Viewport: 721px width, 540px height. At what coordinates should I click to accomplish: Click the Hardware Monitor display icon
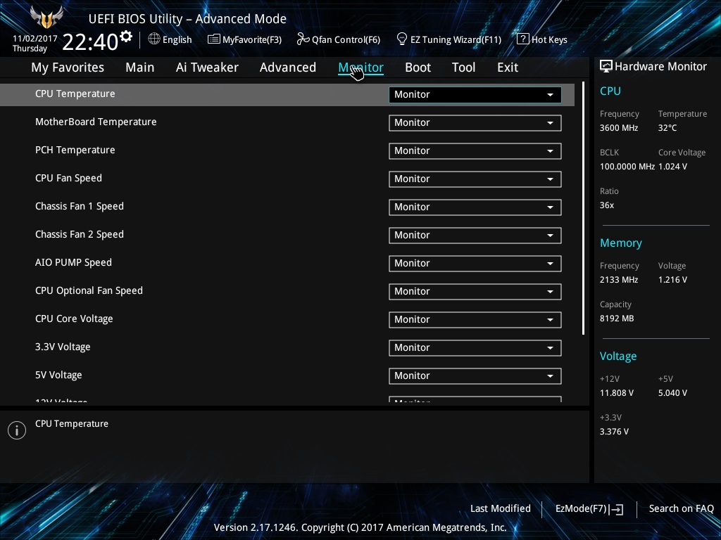point(606,66)
